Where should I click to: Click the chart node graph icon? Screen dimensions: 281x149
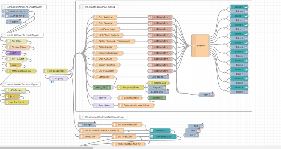pyautogui.click(x=212, y=95)
